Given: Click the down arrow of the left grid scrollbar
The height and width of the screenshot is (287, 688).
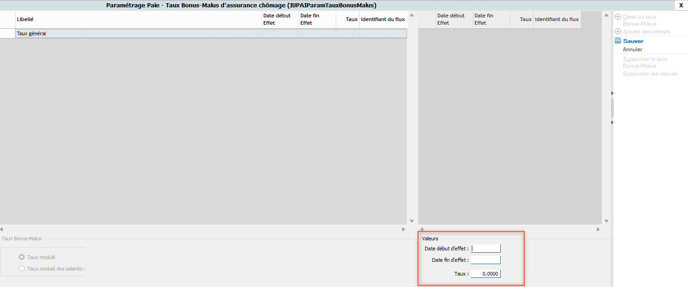Looking at the screenshot, I should (411, 221).
